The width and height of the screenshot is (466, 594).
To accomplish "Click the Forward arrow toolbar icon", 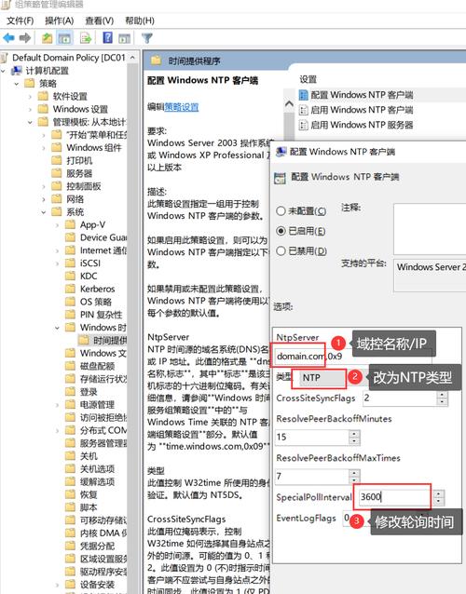I will [x=24, y=37].
